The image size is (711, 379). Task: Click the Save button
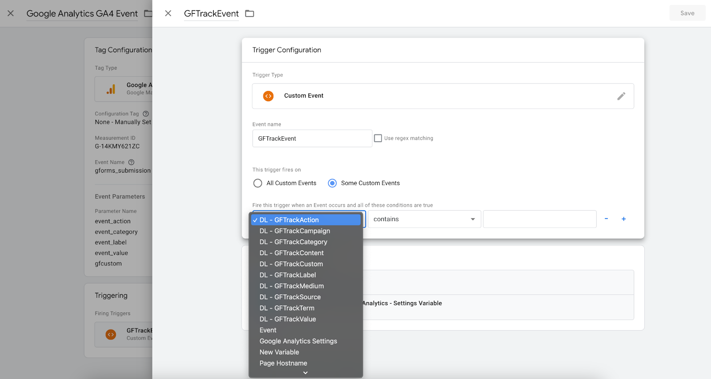[687, 13]
